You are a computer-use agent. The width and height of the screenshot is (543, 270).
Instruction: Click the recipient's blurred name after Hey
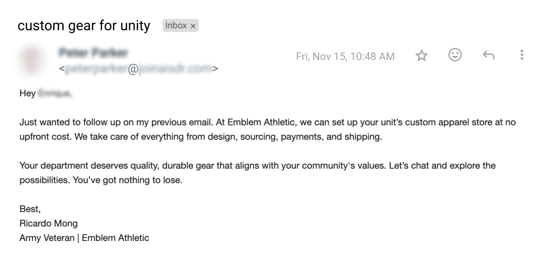[55, 93]
